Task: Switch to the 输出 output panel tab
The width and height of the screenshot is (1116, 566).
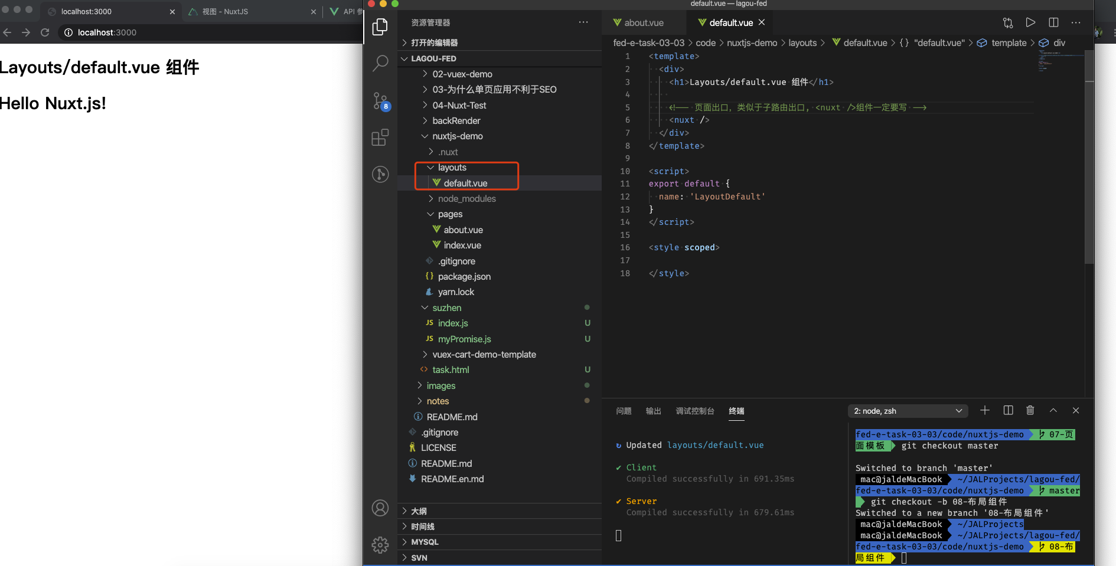Action: click(x=653, y=411)
